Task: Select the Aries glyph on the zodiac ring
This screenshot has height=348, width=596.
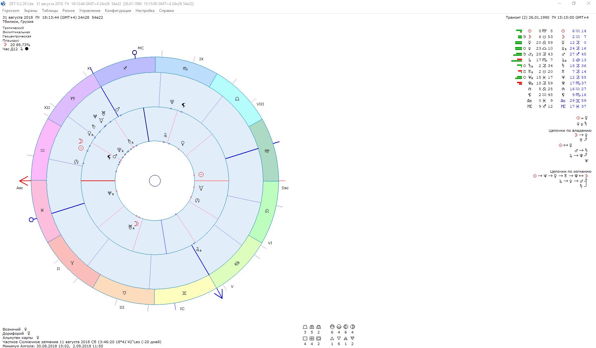Action: 72,263
